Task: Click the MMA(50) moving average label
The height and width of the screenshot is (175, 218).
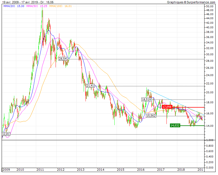Action: click(x=32, y=6)
